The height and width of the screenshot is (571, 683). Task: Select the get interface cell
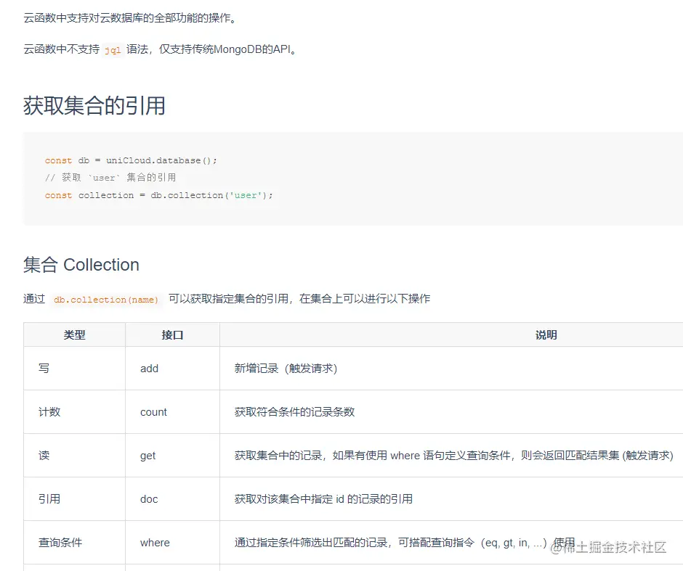(148, 455)
